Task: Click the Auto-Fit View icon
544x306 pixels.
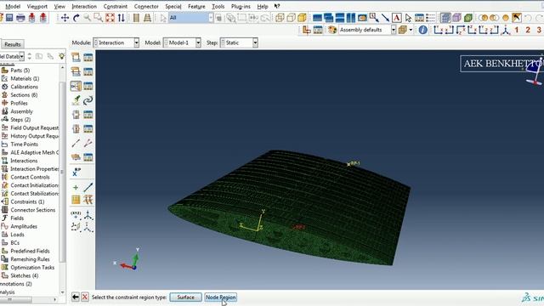Action: pyautogui.click(x=110, y=17)
